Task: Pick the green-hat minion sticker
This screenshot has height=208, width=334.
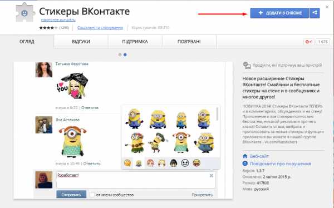Action: [x=158, y=142]
